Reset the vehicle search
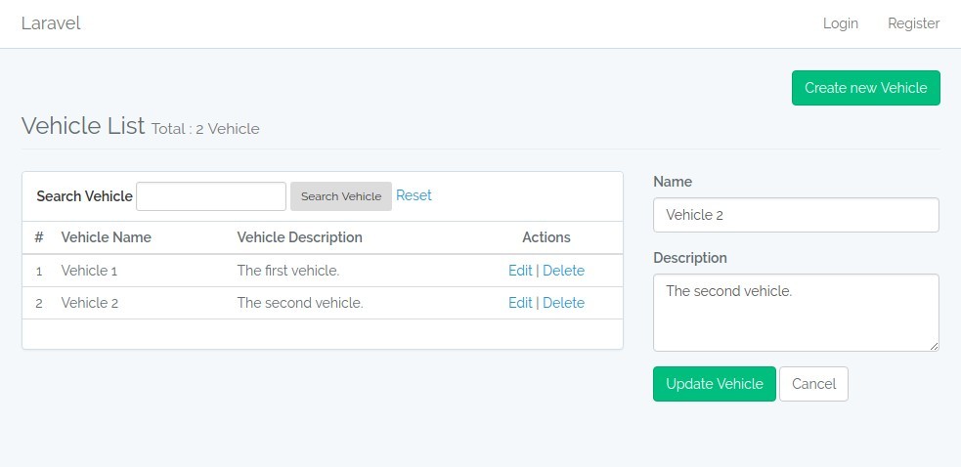The height and width of the screenshot is (467, 961). click(414, 195)
